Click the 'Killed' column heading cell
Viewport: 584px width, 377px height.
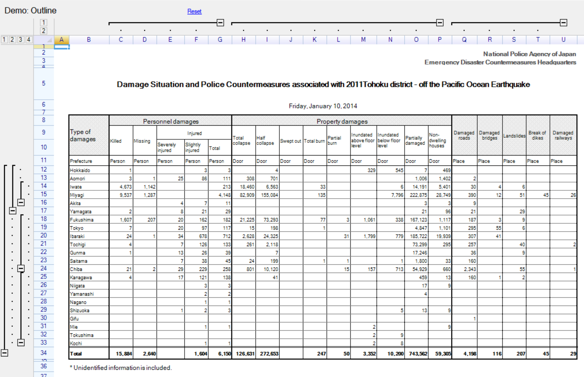(x=121, y=141)
